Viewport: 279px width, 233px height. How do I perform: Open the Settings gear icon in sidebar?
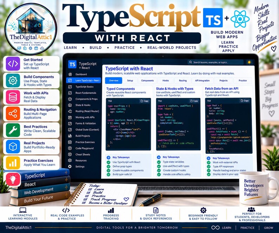[x=70, y=166]
